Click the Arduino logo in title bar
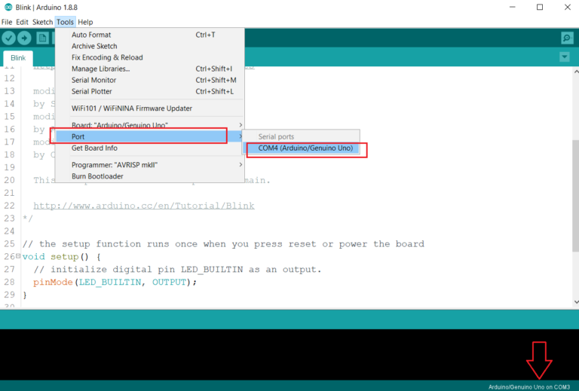This screenshot has height=391, width=579. (x=8, y=7)
